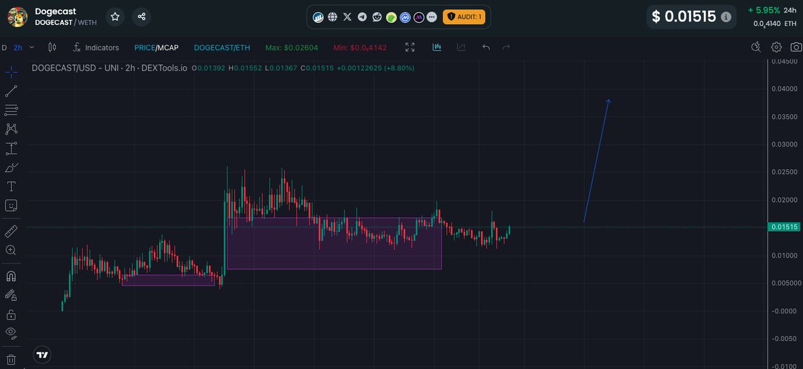
Task: Open the AUDIT: 1 warning badge
Action: pos(464,17)
